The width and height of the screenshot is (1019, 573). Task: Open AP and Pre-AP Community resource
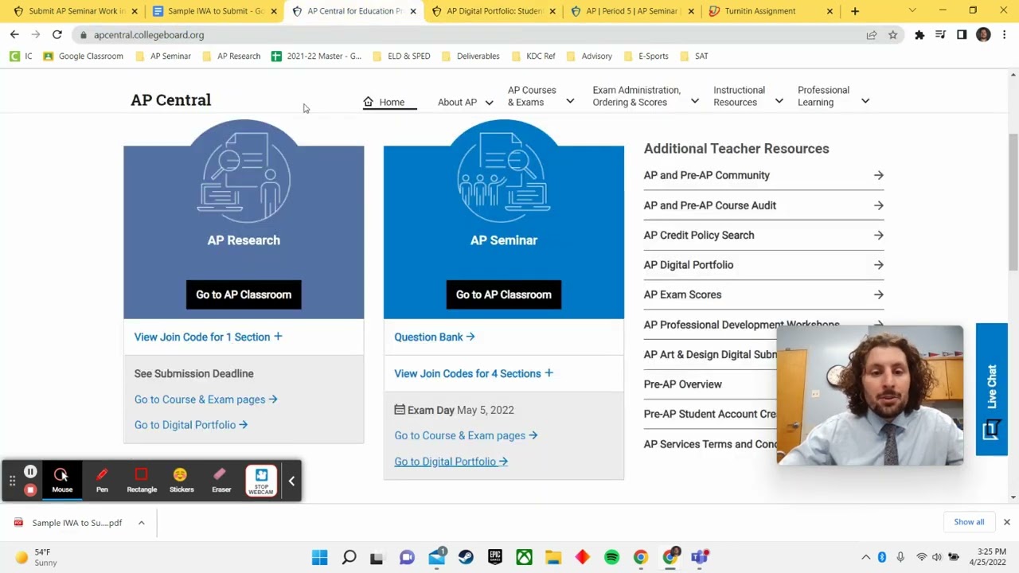[x=763, y=175]
